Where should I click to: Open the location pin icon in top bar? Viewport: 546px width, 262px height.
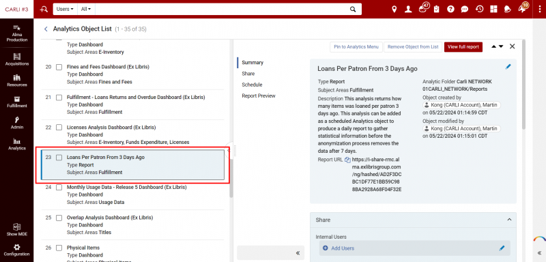[394, 10]
